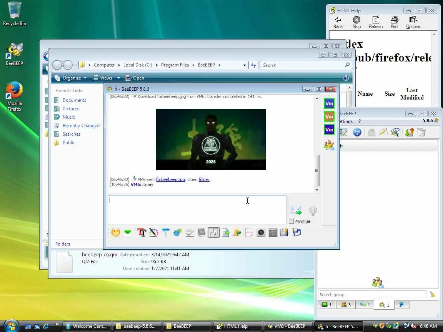Clear group search with broom icon
The image size is (443, 332).
click(x=432, y=294)
